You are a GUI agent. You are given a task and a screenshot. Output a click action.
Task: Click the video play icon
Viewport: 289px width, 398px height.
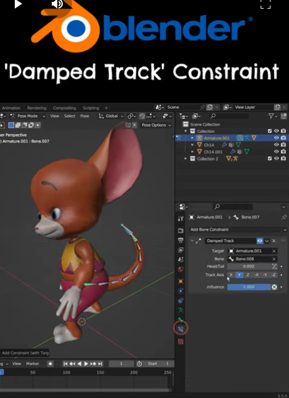[18, 4]
